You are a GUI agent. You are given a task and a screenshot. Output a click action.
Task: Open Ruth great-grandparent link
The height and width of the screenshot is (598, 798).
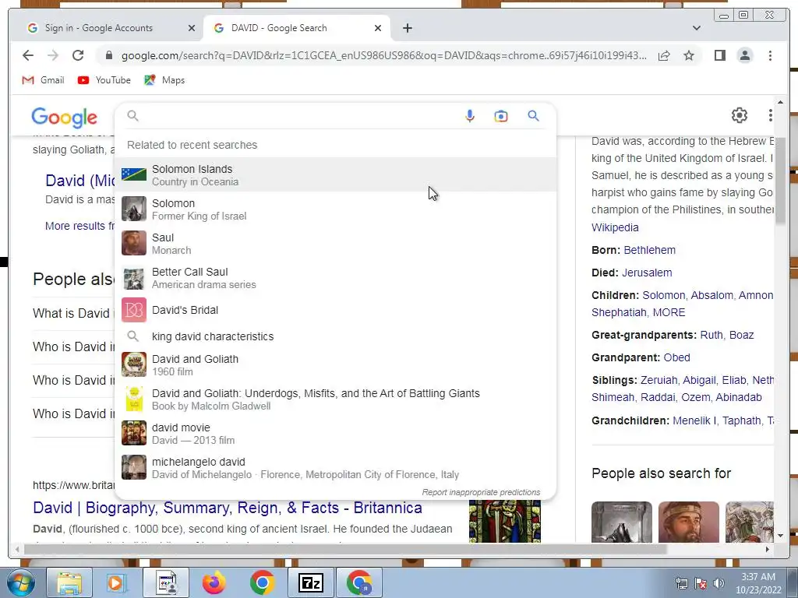click(711, 335)
